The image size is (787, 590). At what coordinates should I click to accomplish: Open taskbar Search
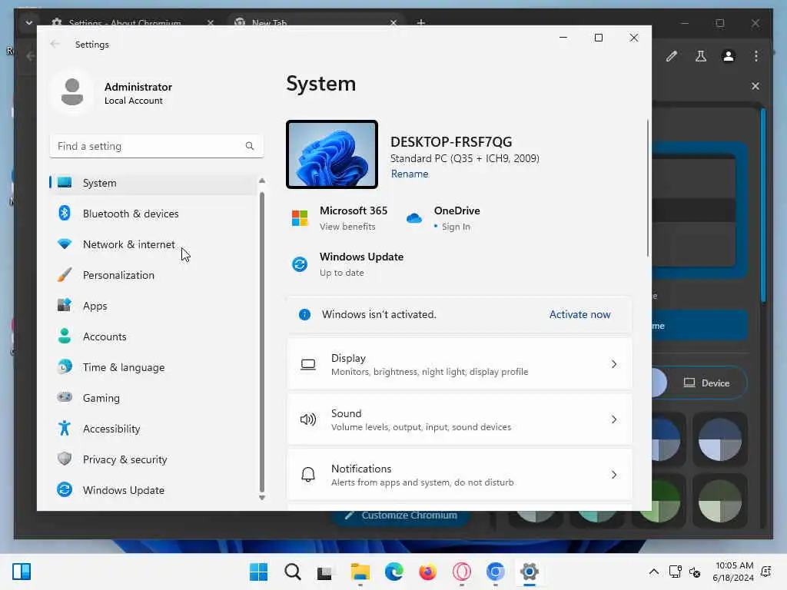click(293, 572)
